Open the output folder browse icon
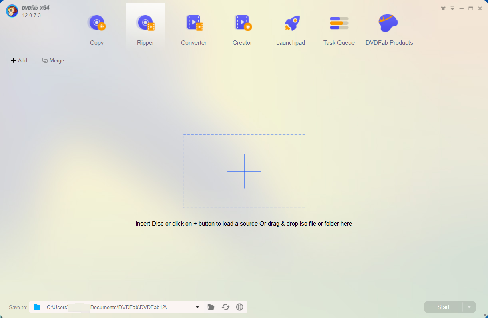 [211, 307]
